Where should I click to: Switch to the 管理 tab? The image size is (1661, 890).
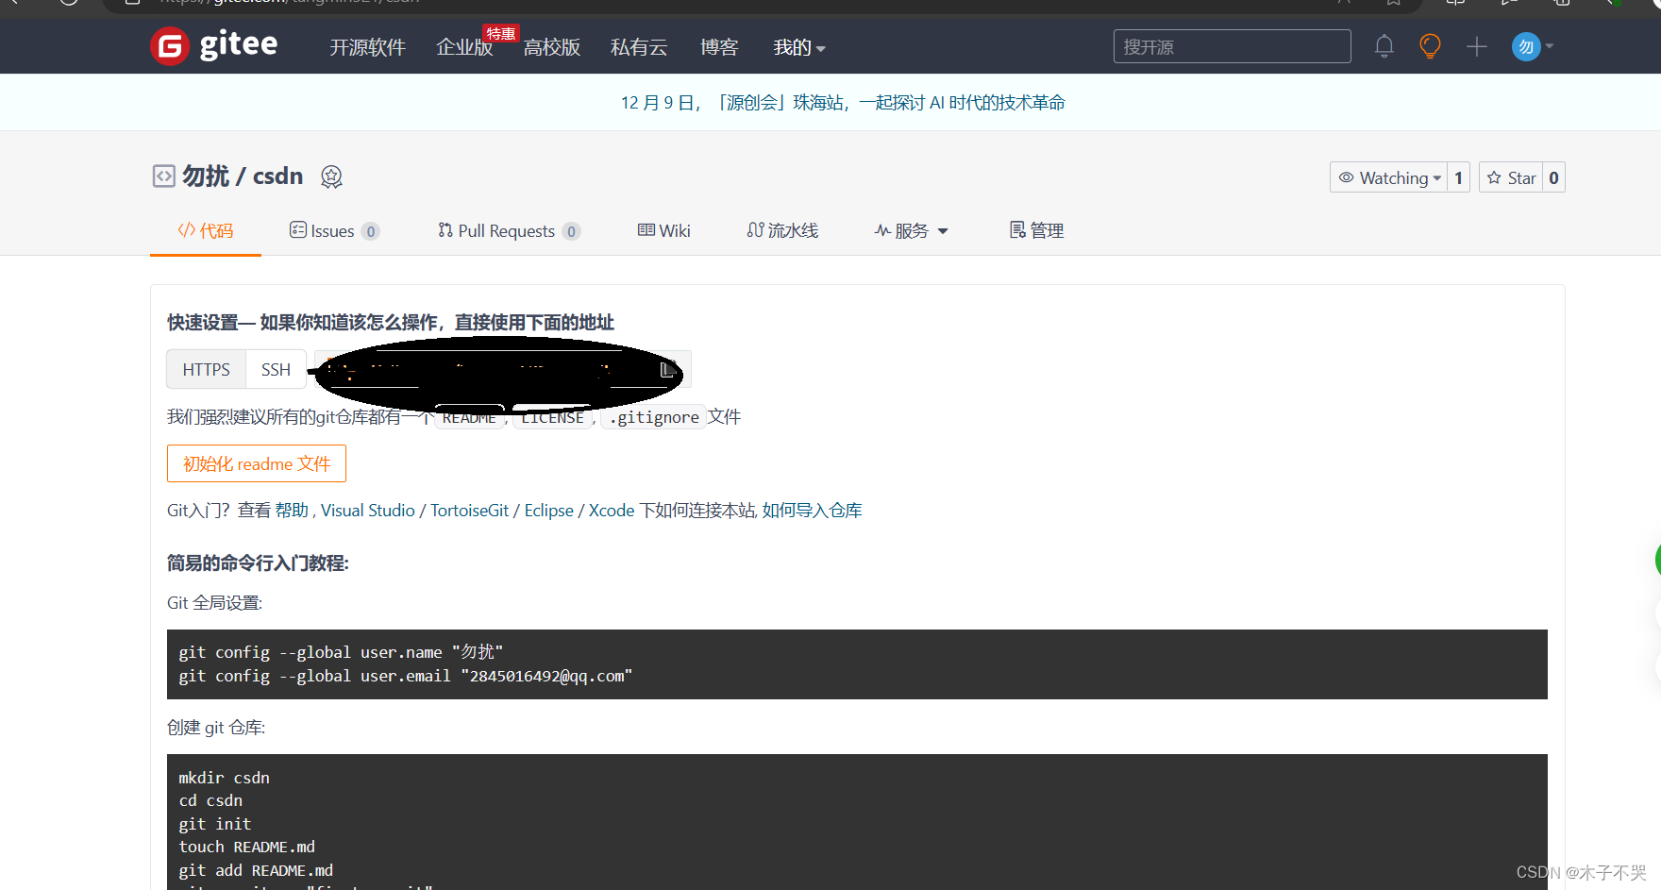[1036, 230]
